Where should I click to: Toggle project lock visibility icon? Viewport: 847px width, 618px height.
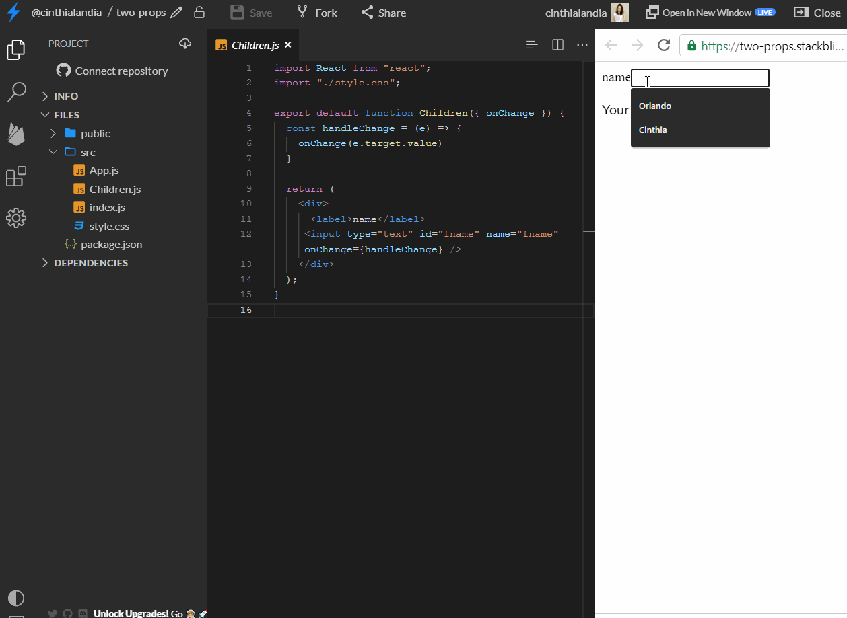[x=199, y=13]
